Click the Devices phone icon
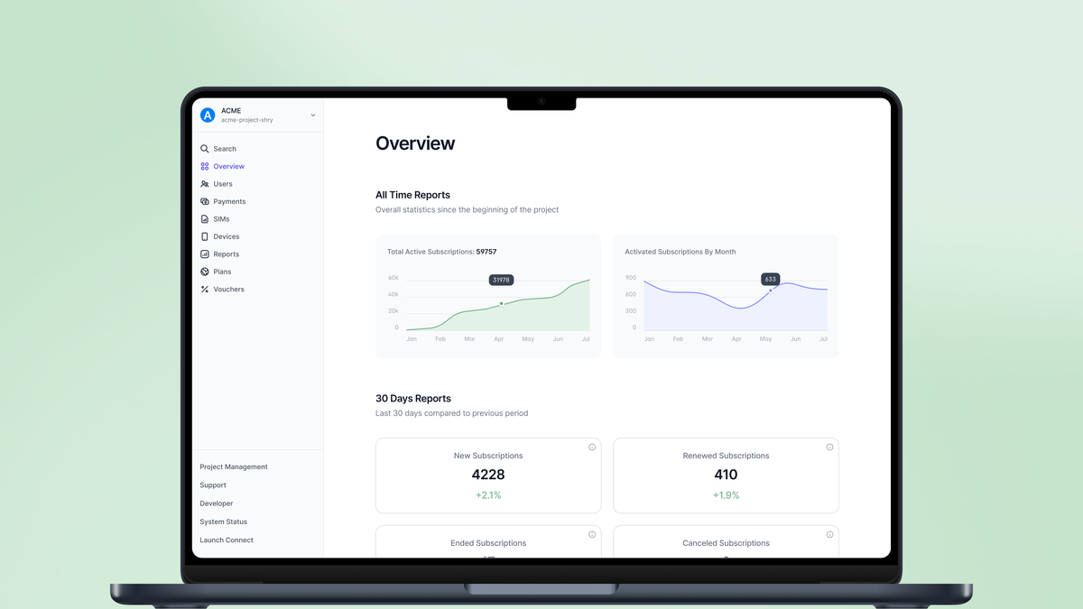1083x609 pixels. tap(206, 236)
